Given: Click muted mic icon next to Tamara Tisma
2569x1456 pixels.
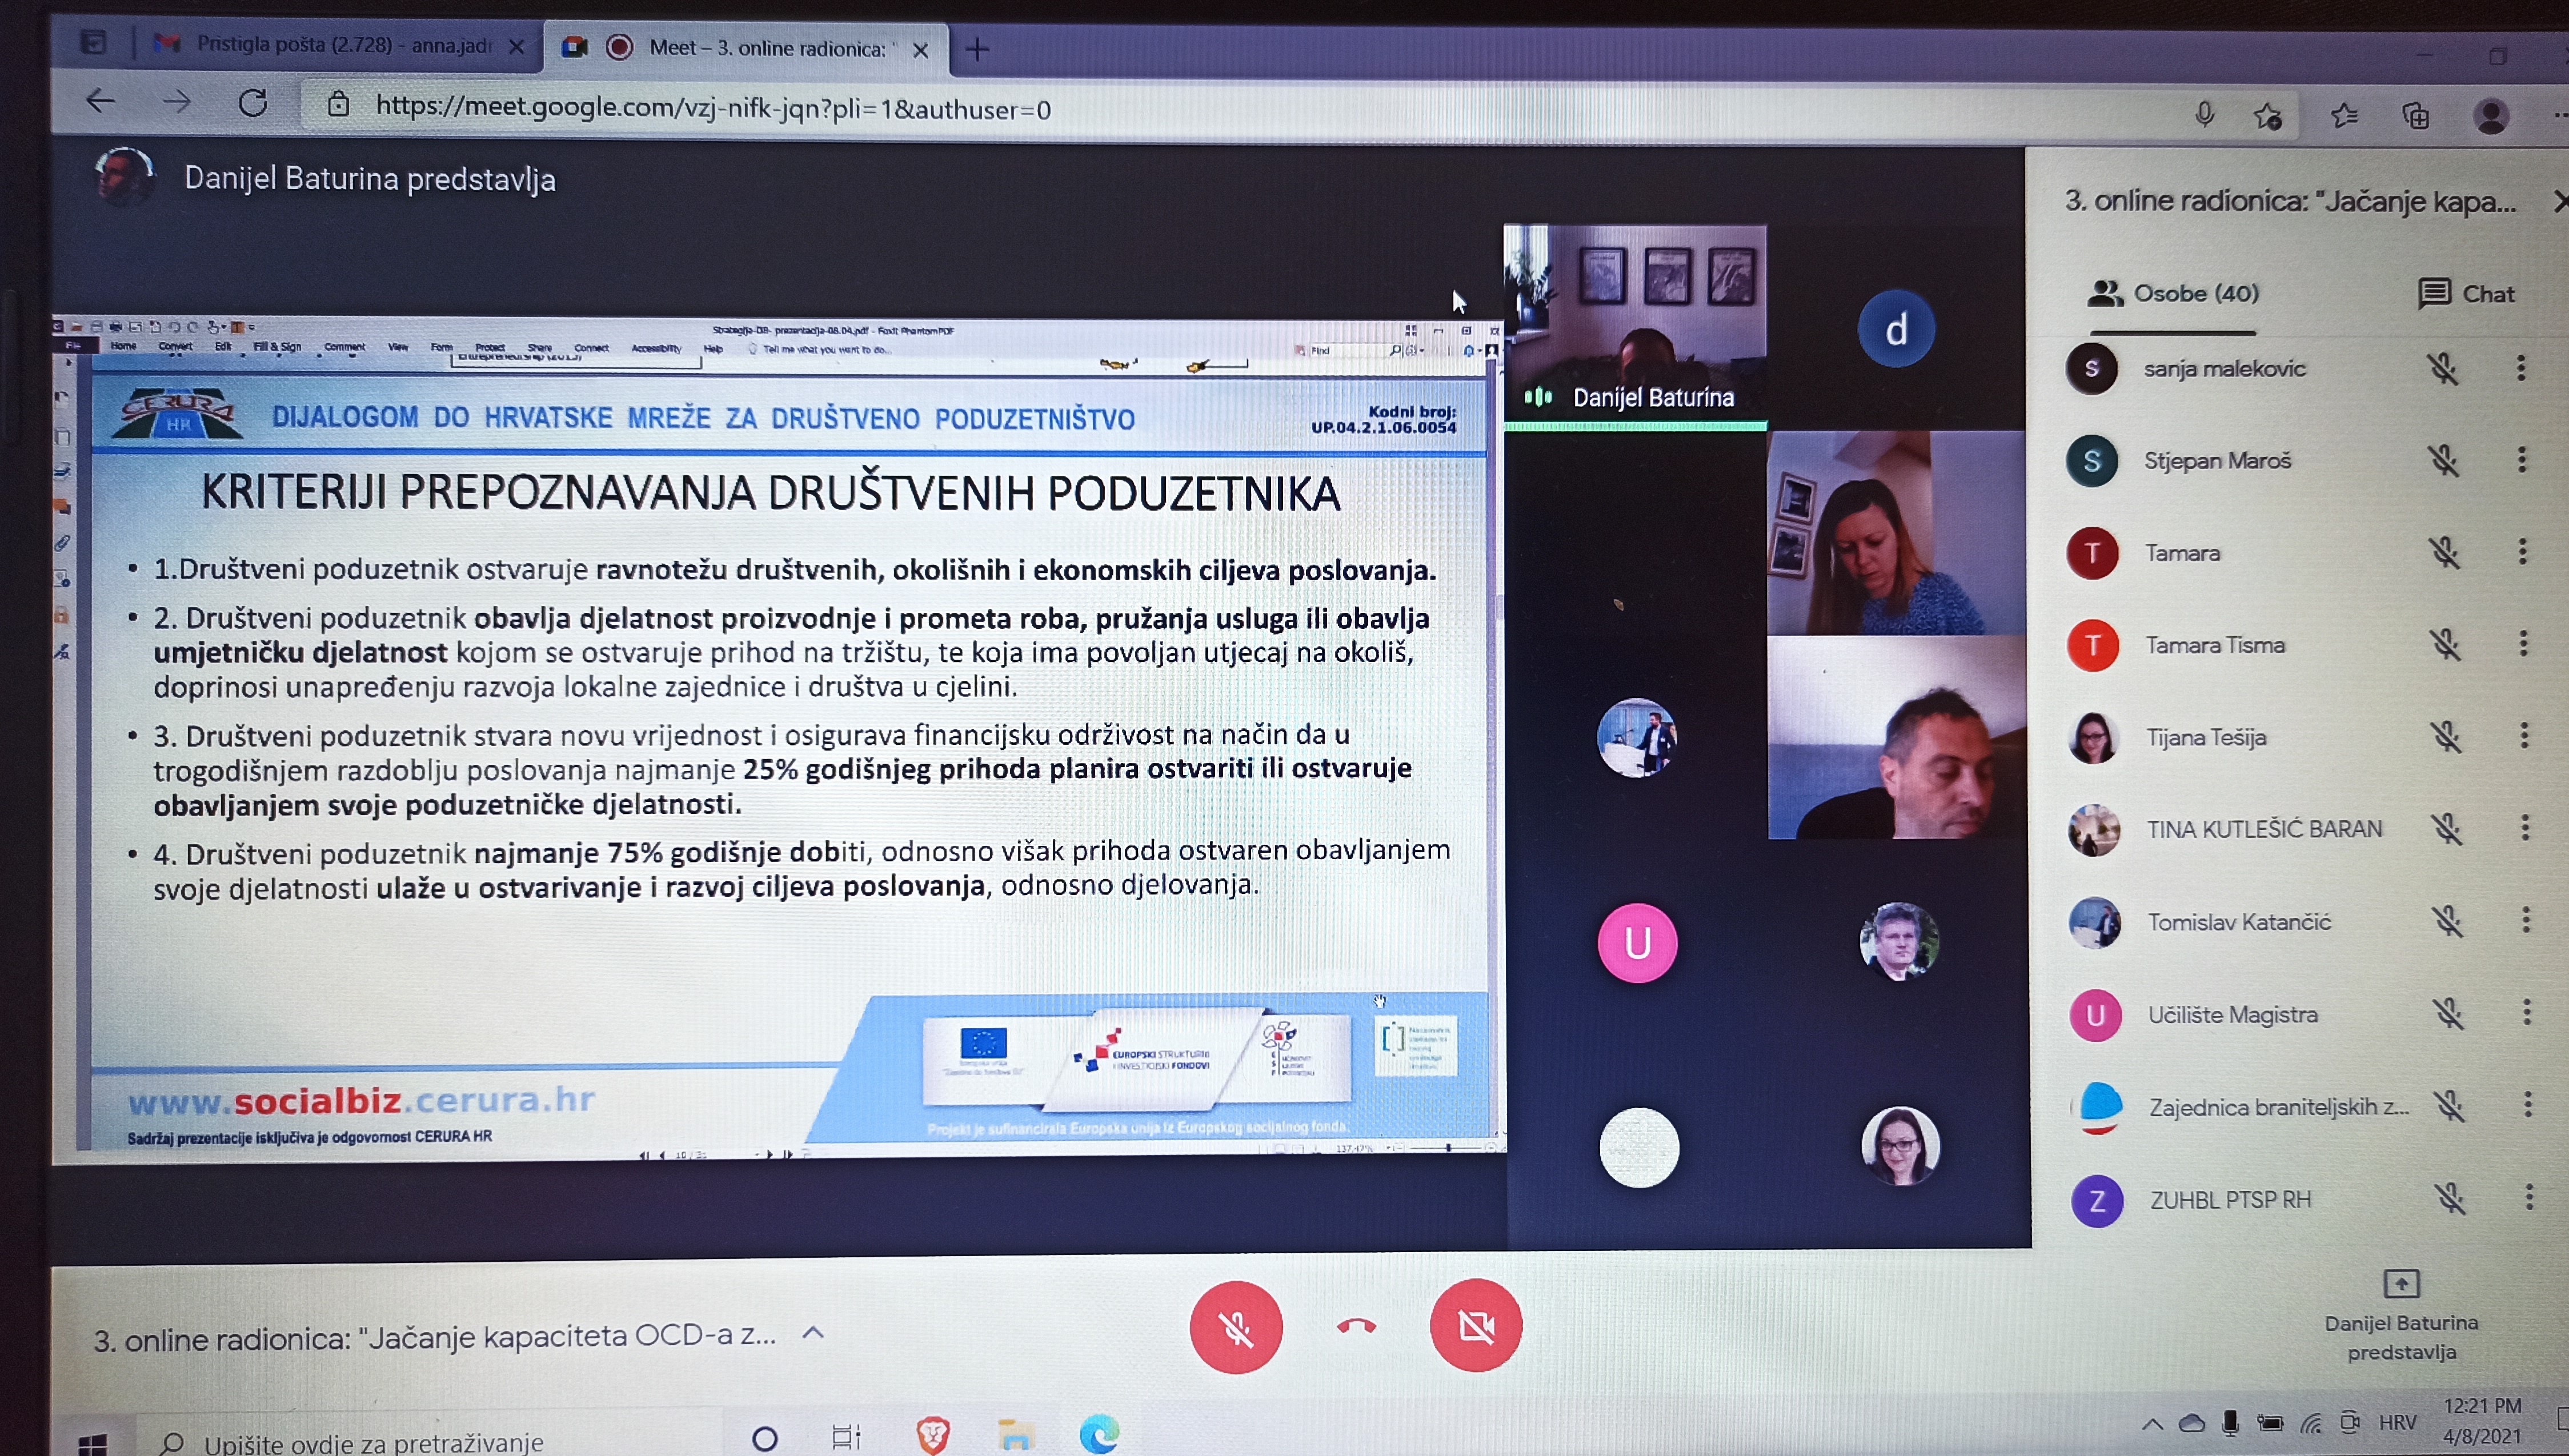Looking at the screenshot, I should [x=2445, y=645].
